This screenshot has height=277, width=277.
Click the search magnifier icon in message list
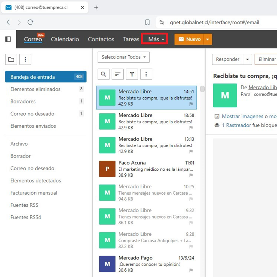pos(104,74)
